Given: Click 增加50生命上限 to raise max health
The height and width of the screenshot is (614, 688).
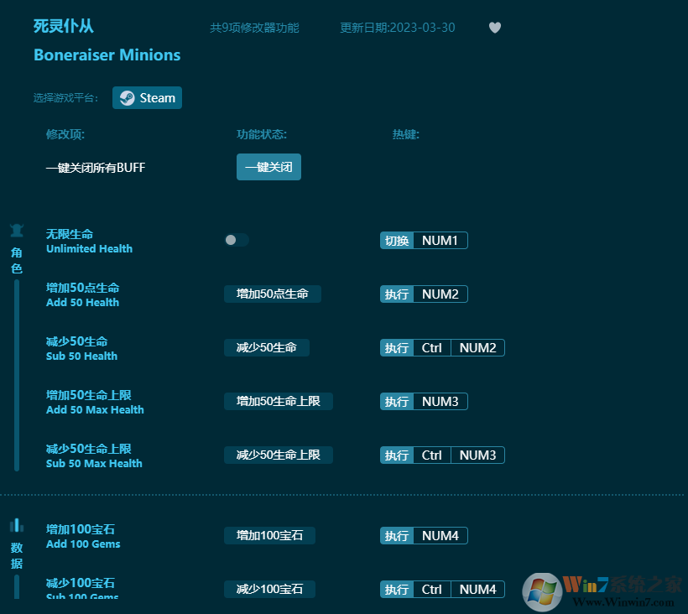Looking at the screenshot, I should click(x=278, y=401).
